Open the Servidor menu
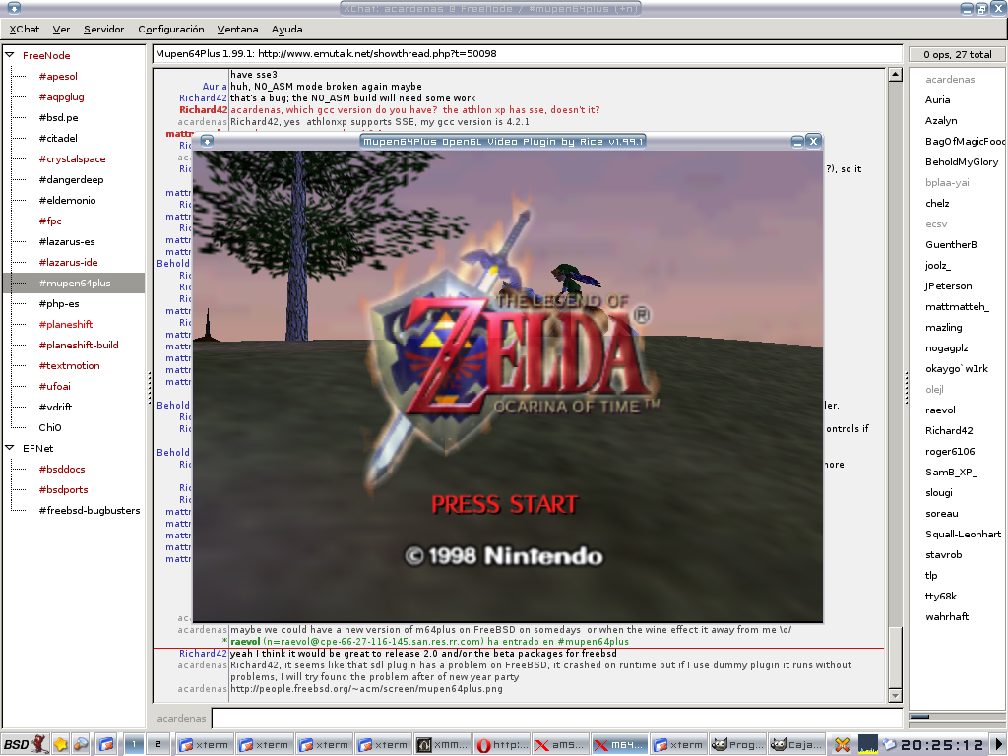Screen dimensions: 1008x756 click(103, 30)
